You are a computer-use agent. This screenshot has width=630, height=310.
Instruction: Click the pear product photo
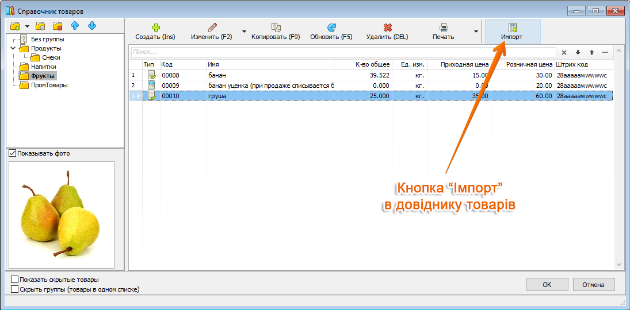(x=62, y=215)
